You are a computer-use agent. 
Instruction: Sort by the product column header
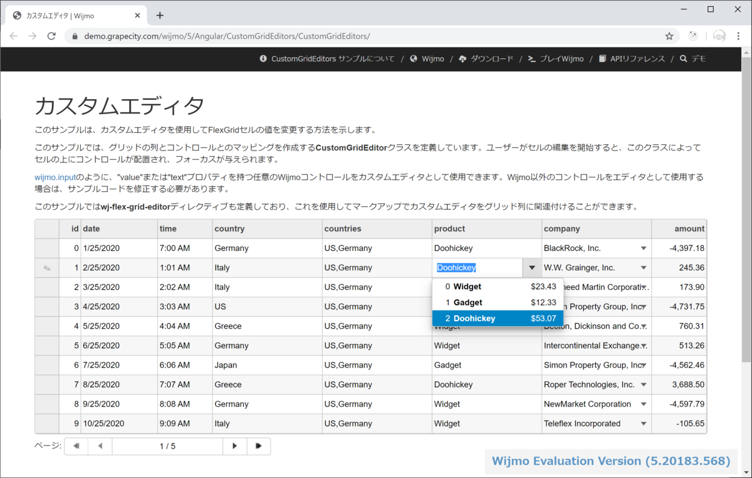pos(487,229)
